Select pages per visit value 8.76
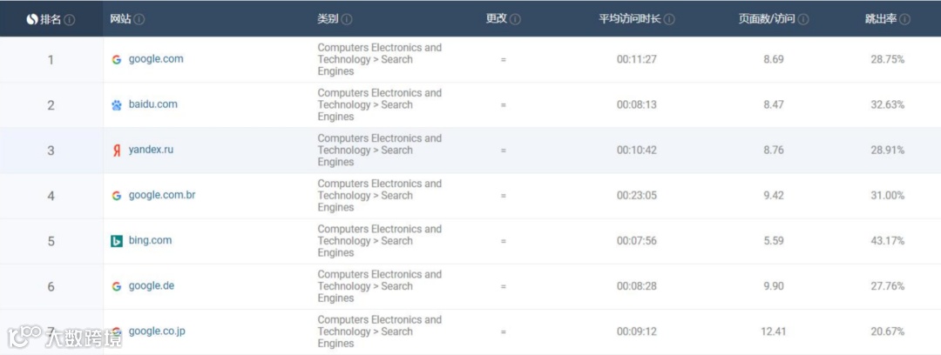 (x=774, y=150)
